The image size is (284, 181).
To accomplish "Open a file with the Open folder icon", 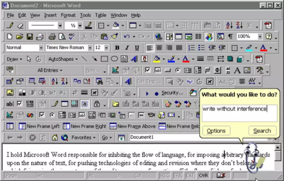I will coord(19,37).
